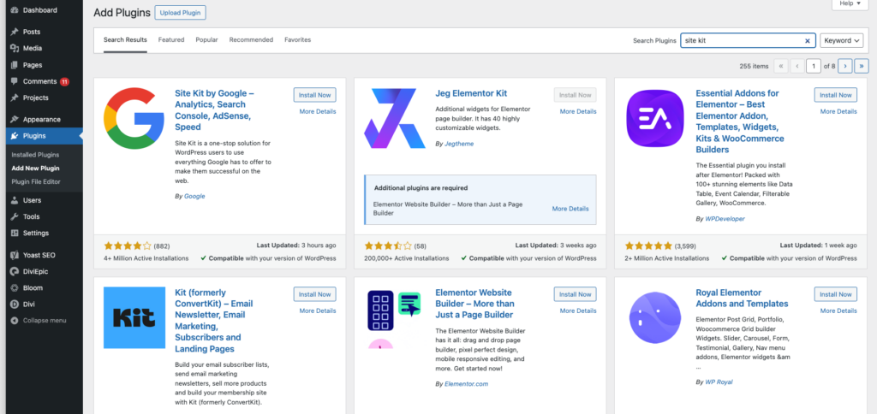Go to next page of plugin results
The image size is (877, 414).
tap(844, 66)
